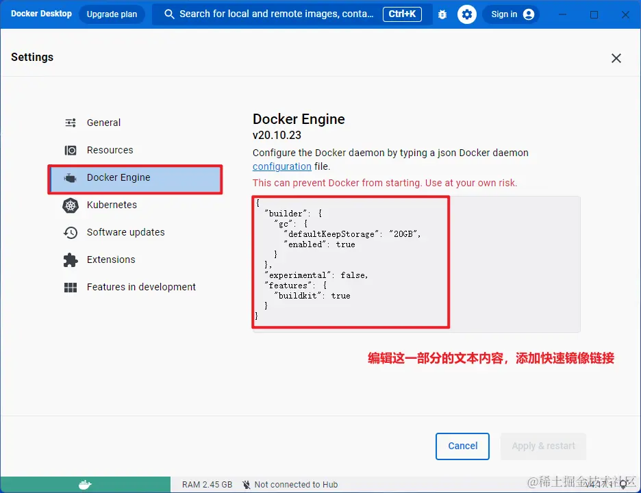The height and width of the screenshot is (493, 641).
Task: Click the "defaultKeepStorage": "20GB" line in the editor
Action: tap(353, 234)
